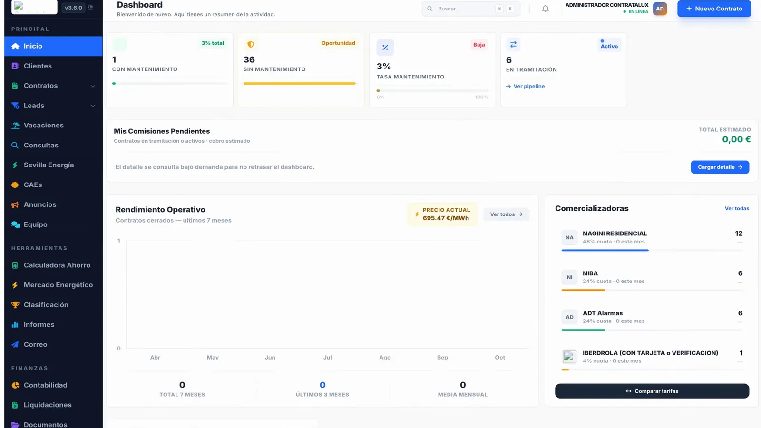
Task: Click the percent icon in Tasa Mantenimiento card
Action: (x=385, y=48)
